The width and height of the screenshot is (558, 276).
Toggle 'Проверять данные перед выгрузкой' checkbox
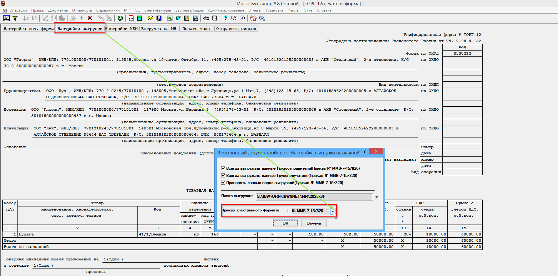pos(223,183)
